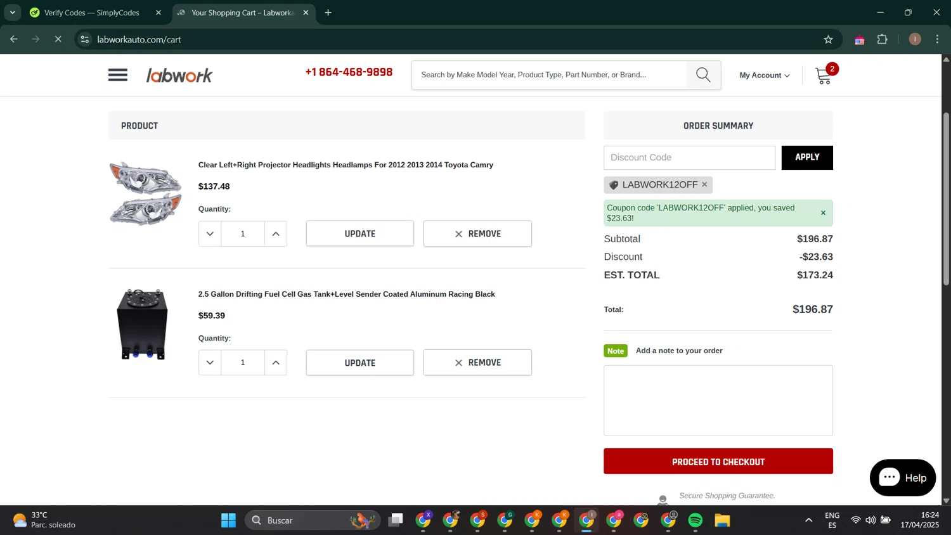Open the ENG ES language switcher
The width and height of the screenshot is (951, 535).
[x=832, y=520]
